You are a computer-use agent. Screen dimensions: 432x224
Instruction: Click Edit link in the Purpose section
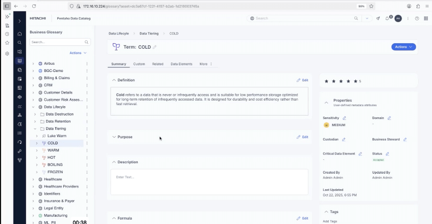[x=302, y=137]
